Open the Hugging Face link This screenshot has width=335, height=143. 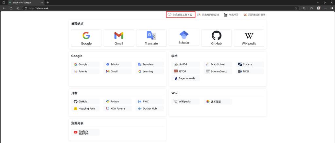coord(85,109)
